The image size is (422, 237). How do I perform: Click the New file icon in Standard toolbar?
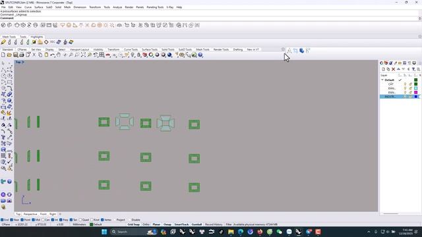pos(3,55)
